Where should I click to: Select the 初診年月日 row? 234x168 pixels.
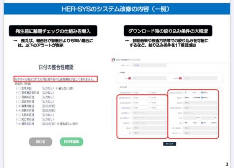coord(35,102)
